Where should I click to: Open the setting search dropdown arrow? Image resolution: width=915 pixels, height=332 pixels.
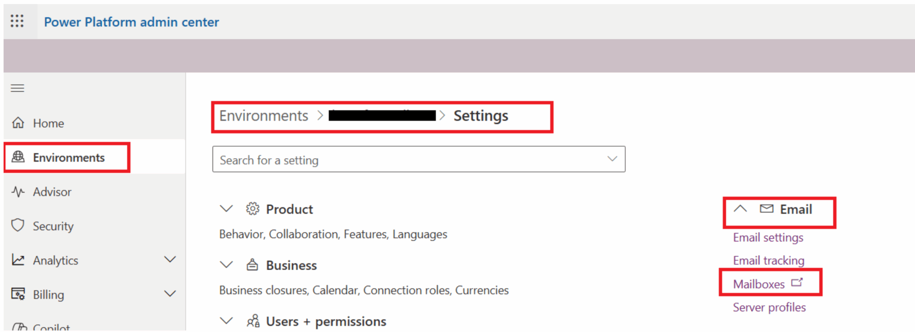point(612,159)
